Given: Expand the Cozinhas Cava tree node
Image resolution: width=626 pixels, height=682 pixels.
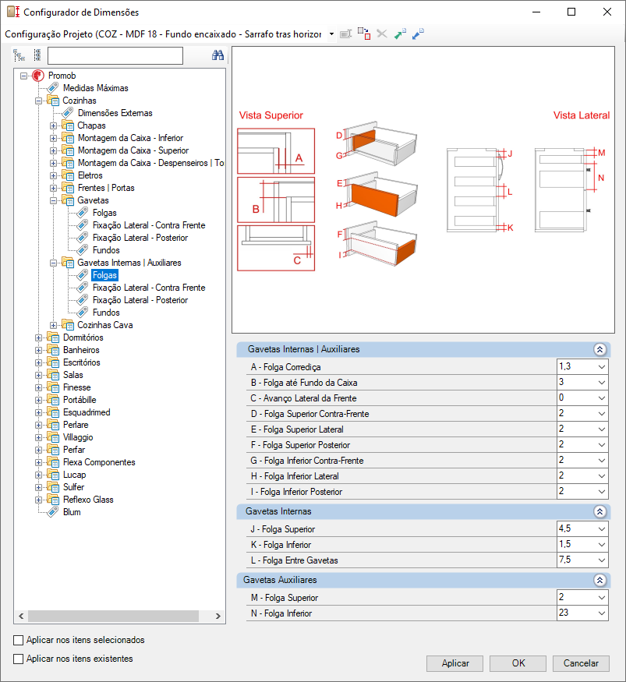Looking at the screenshot, I should tap(53, 325).
